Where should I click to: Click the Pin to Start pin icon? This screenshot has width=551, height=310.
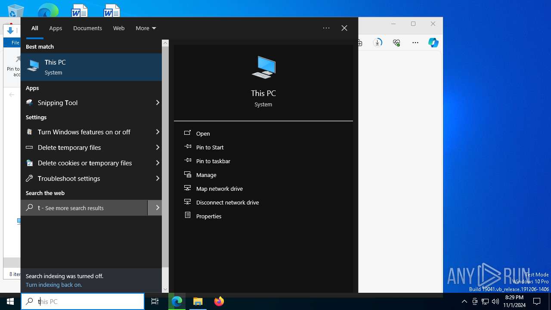pyautogui.click(x=187, y=147)
